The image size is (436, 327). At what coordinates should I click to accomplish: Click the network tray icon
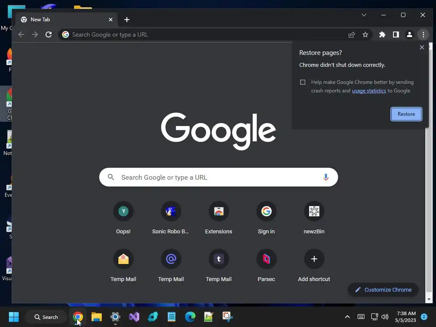click(374, 317)
